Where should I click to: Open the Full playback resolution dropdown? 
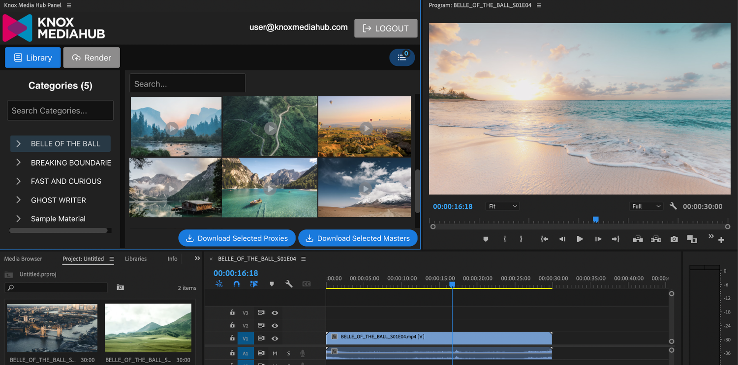[646, 206]
